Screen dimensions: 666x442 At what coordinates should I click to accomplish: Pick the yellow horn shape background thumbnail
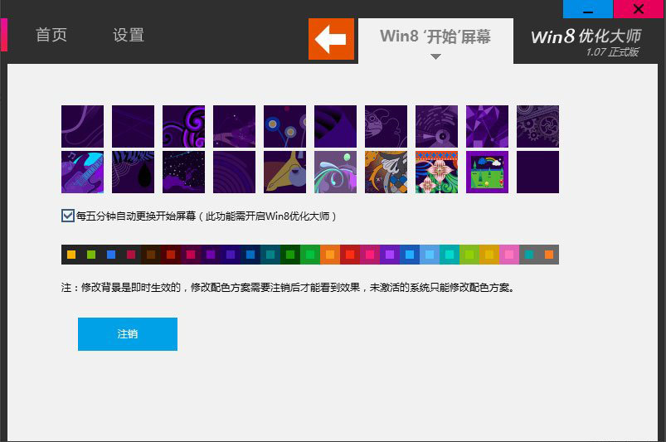pyautogui.click(x=284, y=172)
